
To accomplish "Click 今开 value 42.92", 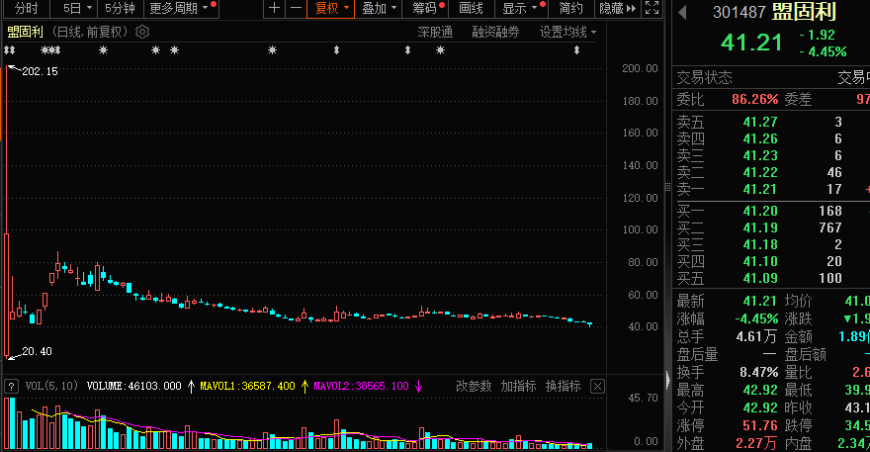I will (760, 408).
